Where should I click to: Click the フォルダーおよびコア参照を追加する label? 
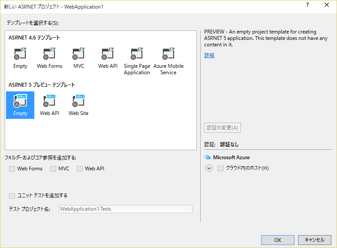[40, 157]
